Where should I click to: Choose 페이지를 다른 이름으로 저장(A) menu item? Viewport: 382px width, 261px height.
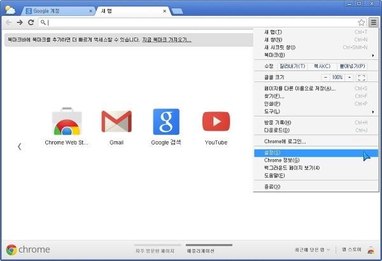(x=316, y=88)
